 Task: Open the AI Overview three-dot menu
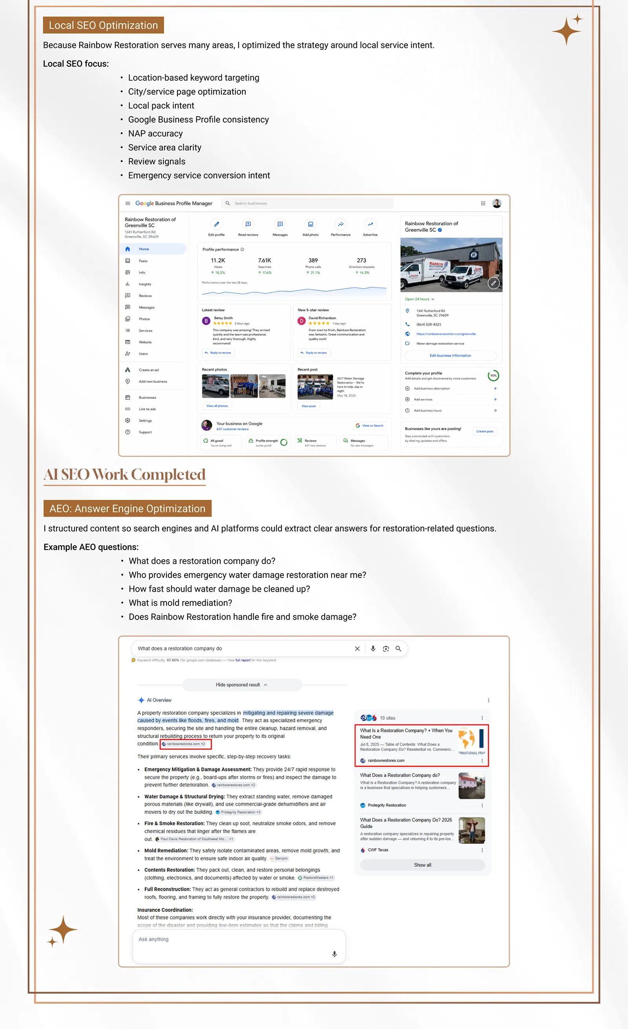(489, 700)
